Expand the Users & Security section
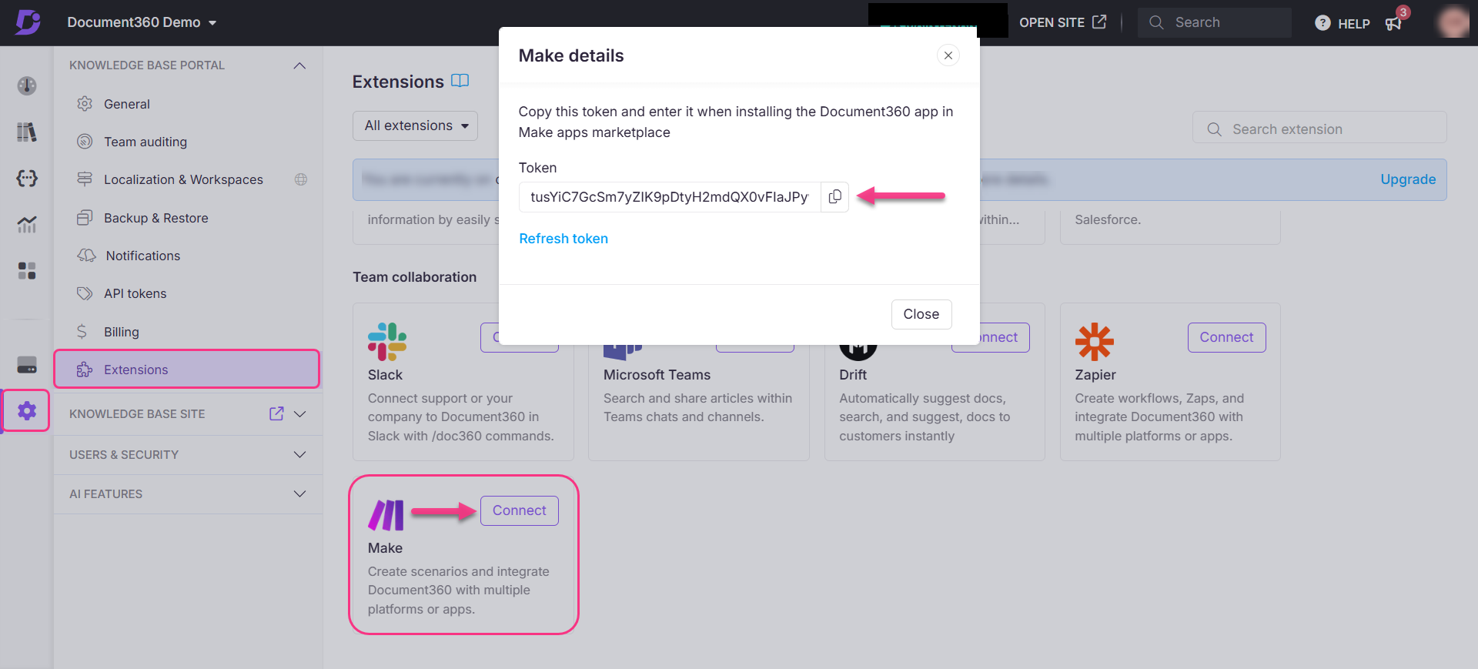 [300, 454]
